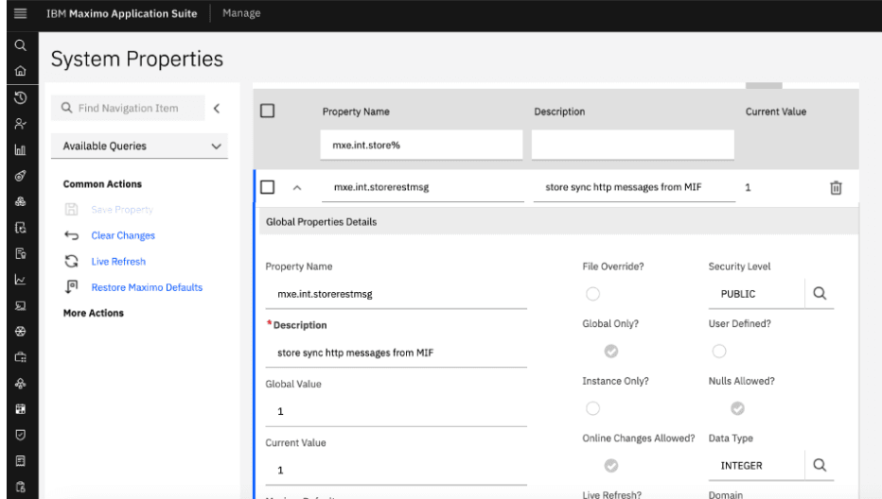Click the Global Value input field
The image size is (882, 499).
396,412
